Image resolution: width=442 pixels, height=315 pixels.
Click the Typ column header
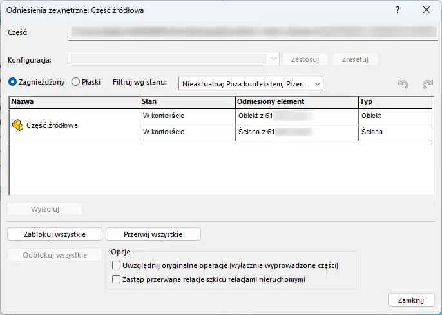tap(395, 102)
